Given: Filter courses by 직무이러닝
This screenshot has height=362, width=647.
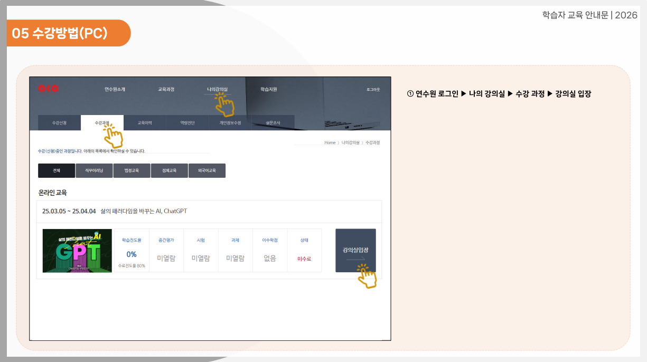Looking at the screenshot, I should click(94, 171).
